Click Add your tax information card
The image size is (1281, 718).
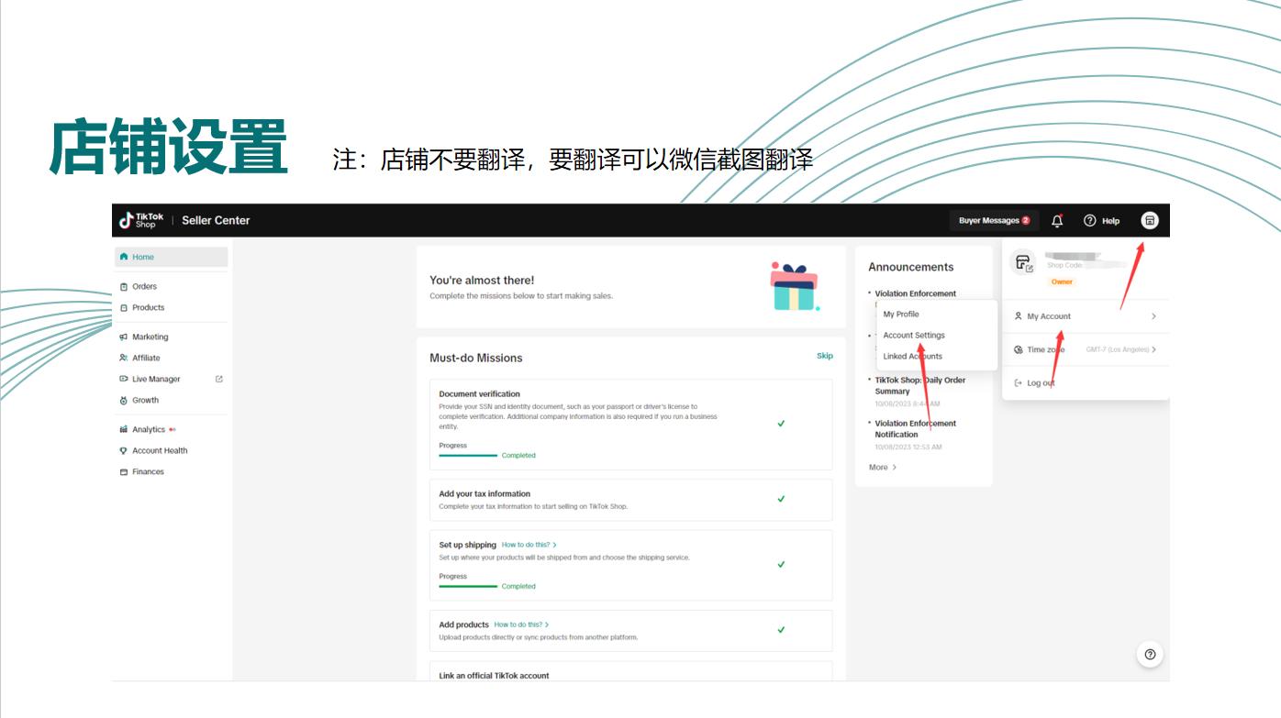point(631,500)
